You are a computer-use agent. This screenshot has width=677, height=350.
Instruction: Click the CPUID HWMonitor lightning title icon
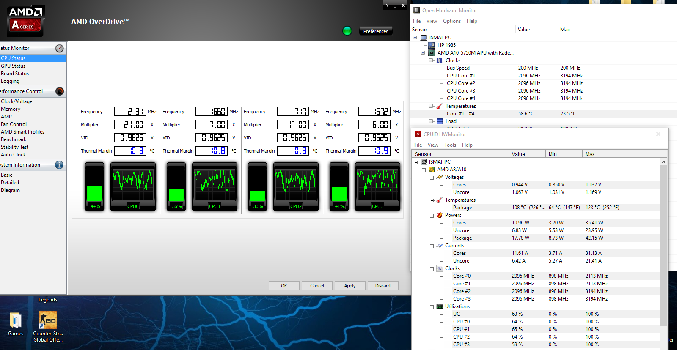[x=418, y=134]
